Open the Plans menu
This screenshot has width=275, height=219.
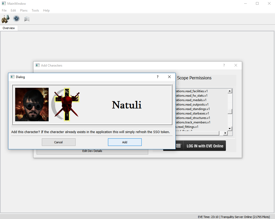(x=24, y=10)
